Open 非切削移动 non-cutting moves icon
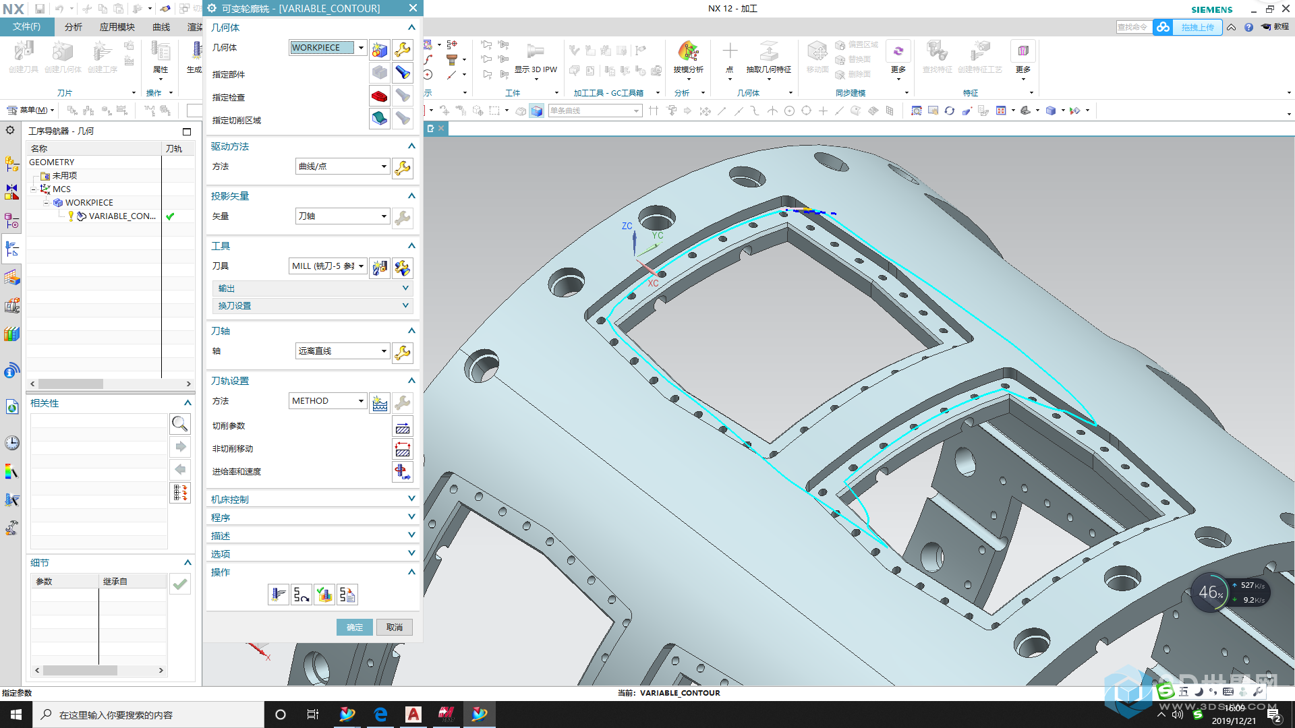This screenshot has height=728, width=1295. (403, 449)
